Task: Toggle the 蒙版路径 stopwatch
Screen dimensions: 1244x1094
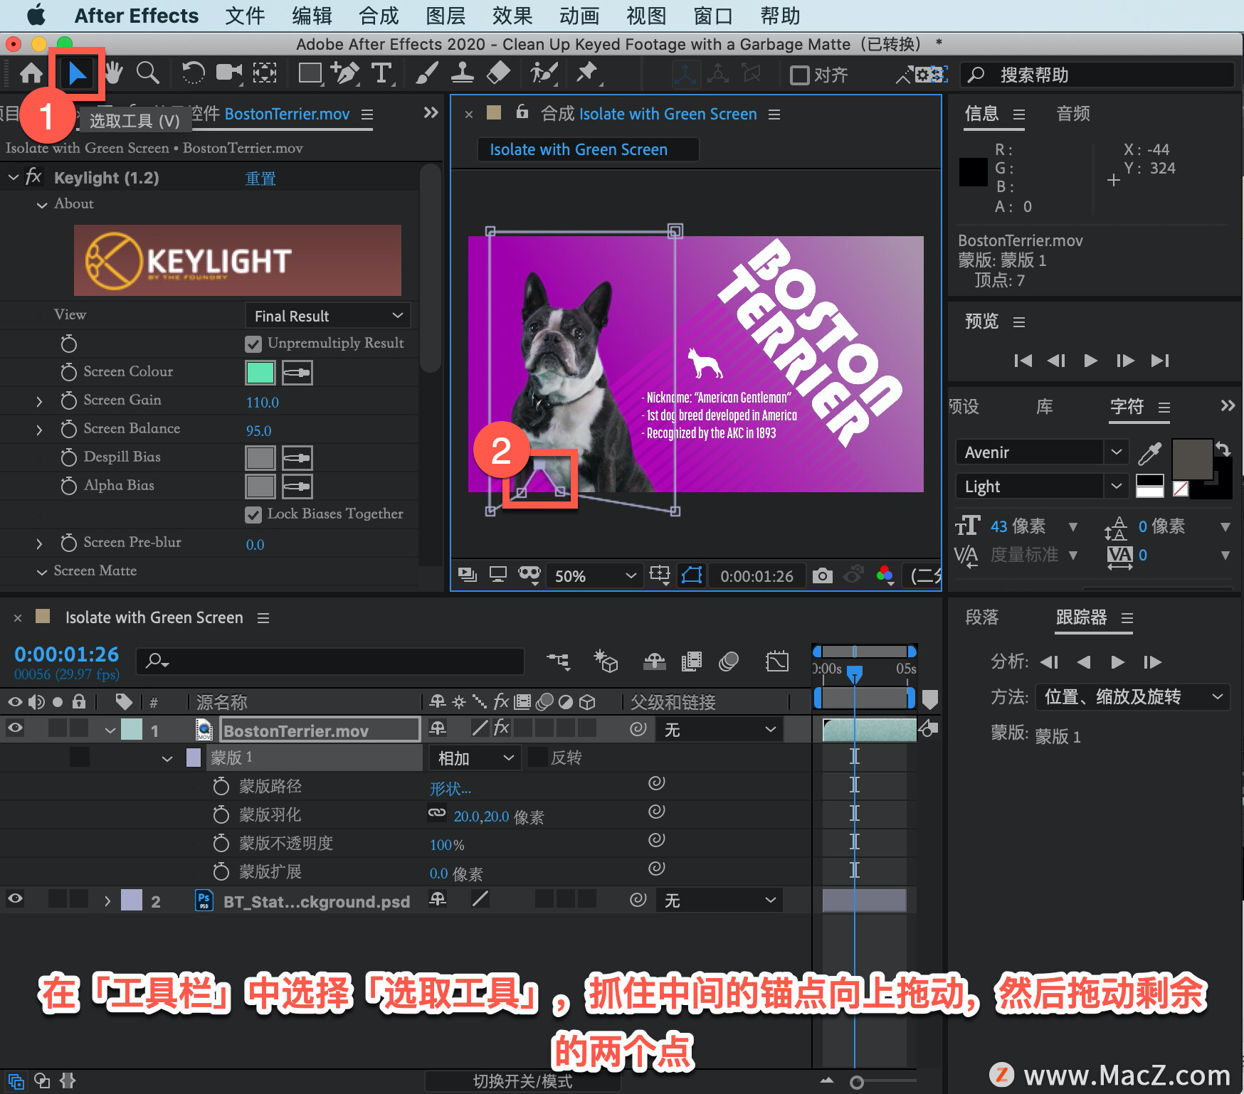Action: click(x=221, y=786)
